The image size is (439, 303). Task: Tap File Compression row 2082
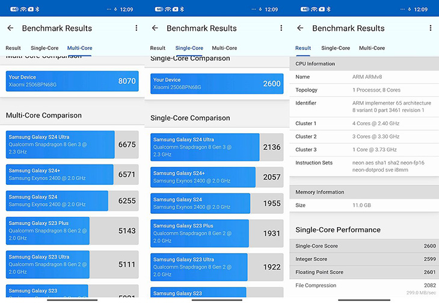point(364,288)
